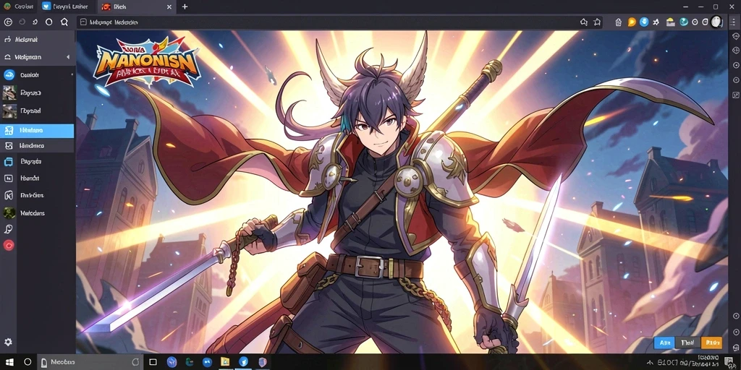Click the orange chat bubble extension icon
The image size is (741, 370).
pyautogui.click(x=631, y=22)
